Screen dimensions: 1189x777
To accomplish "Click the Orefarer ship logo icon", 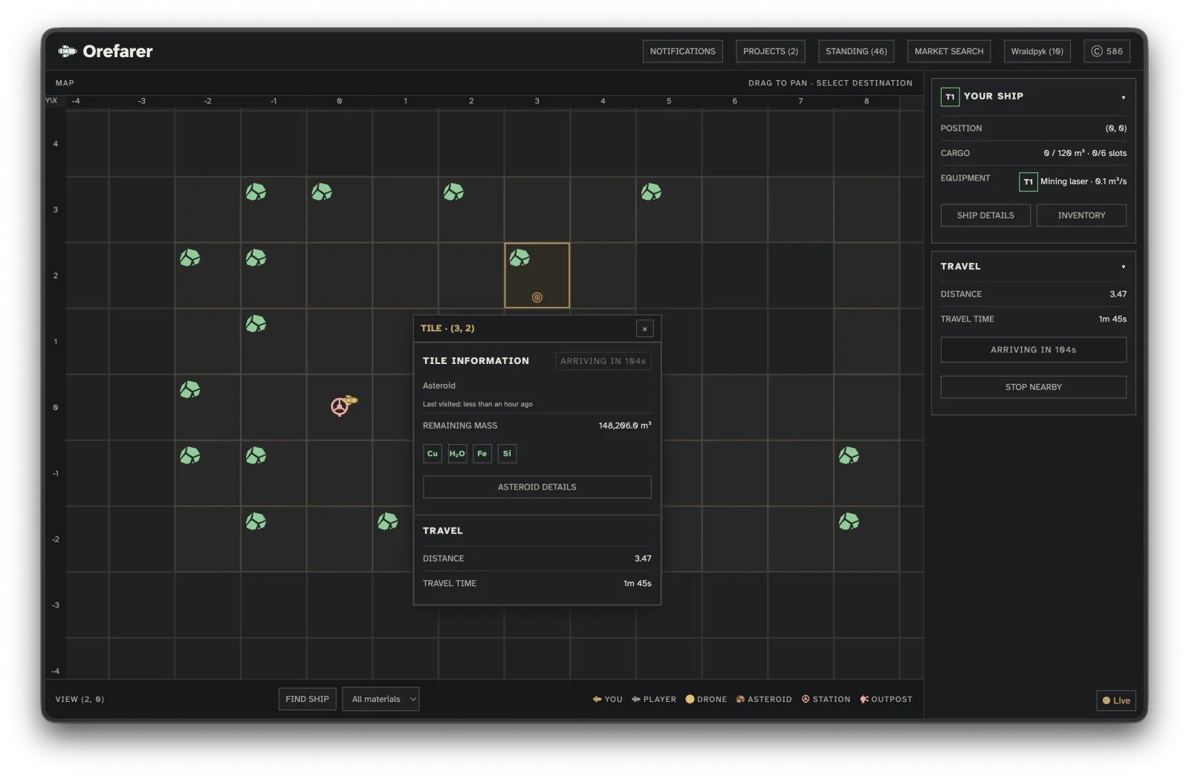I will click(68, 51).
